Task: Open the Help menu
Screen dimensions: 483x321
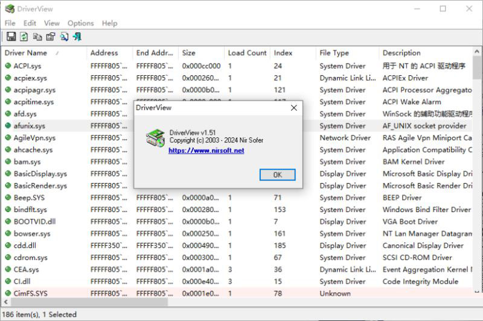Action: 110,23
